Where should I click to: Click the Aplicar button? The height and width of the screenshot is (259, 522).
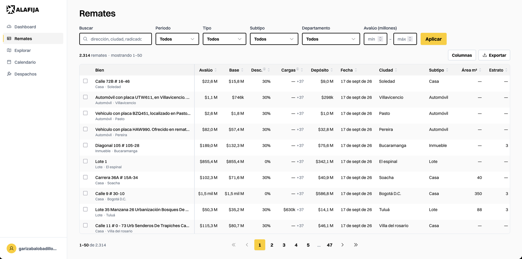(434, 39)
